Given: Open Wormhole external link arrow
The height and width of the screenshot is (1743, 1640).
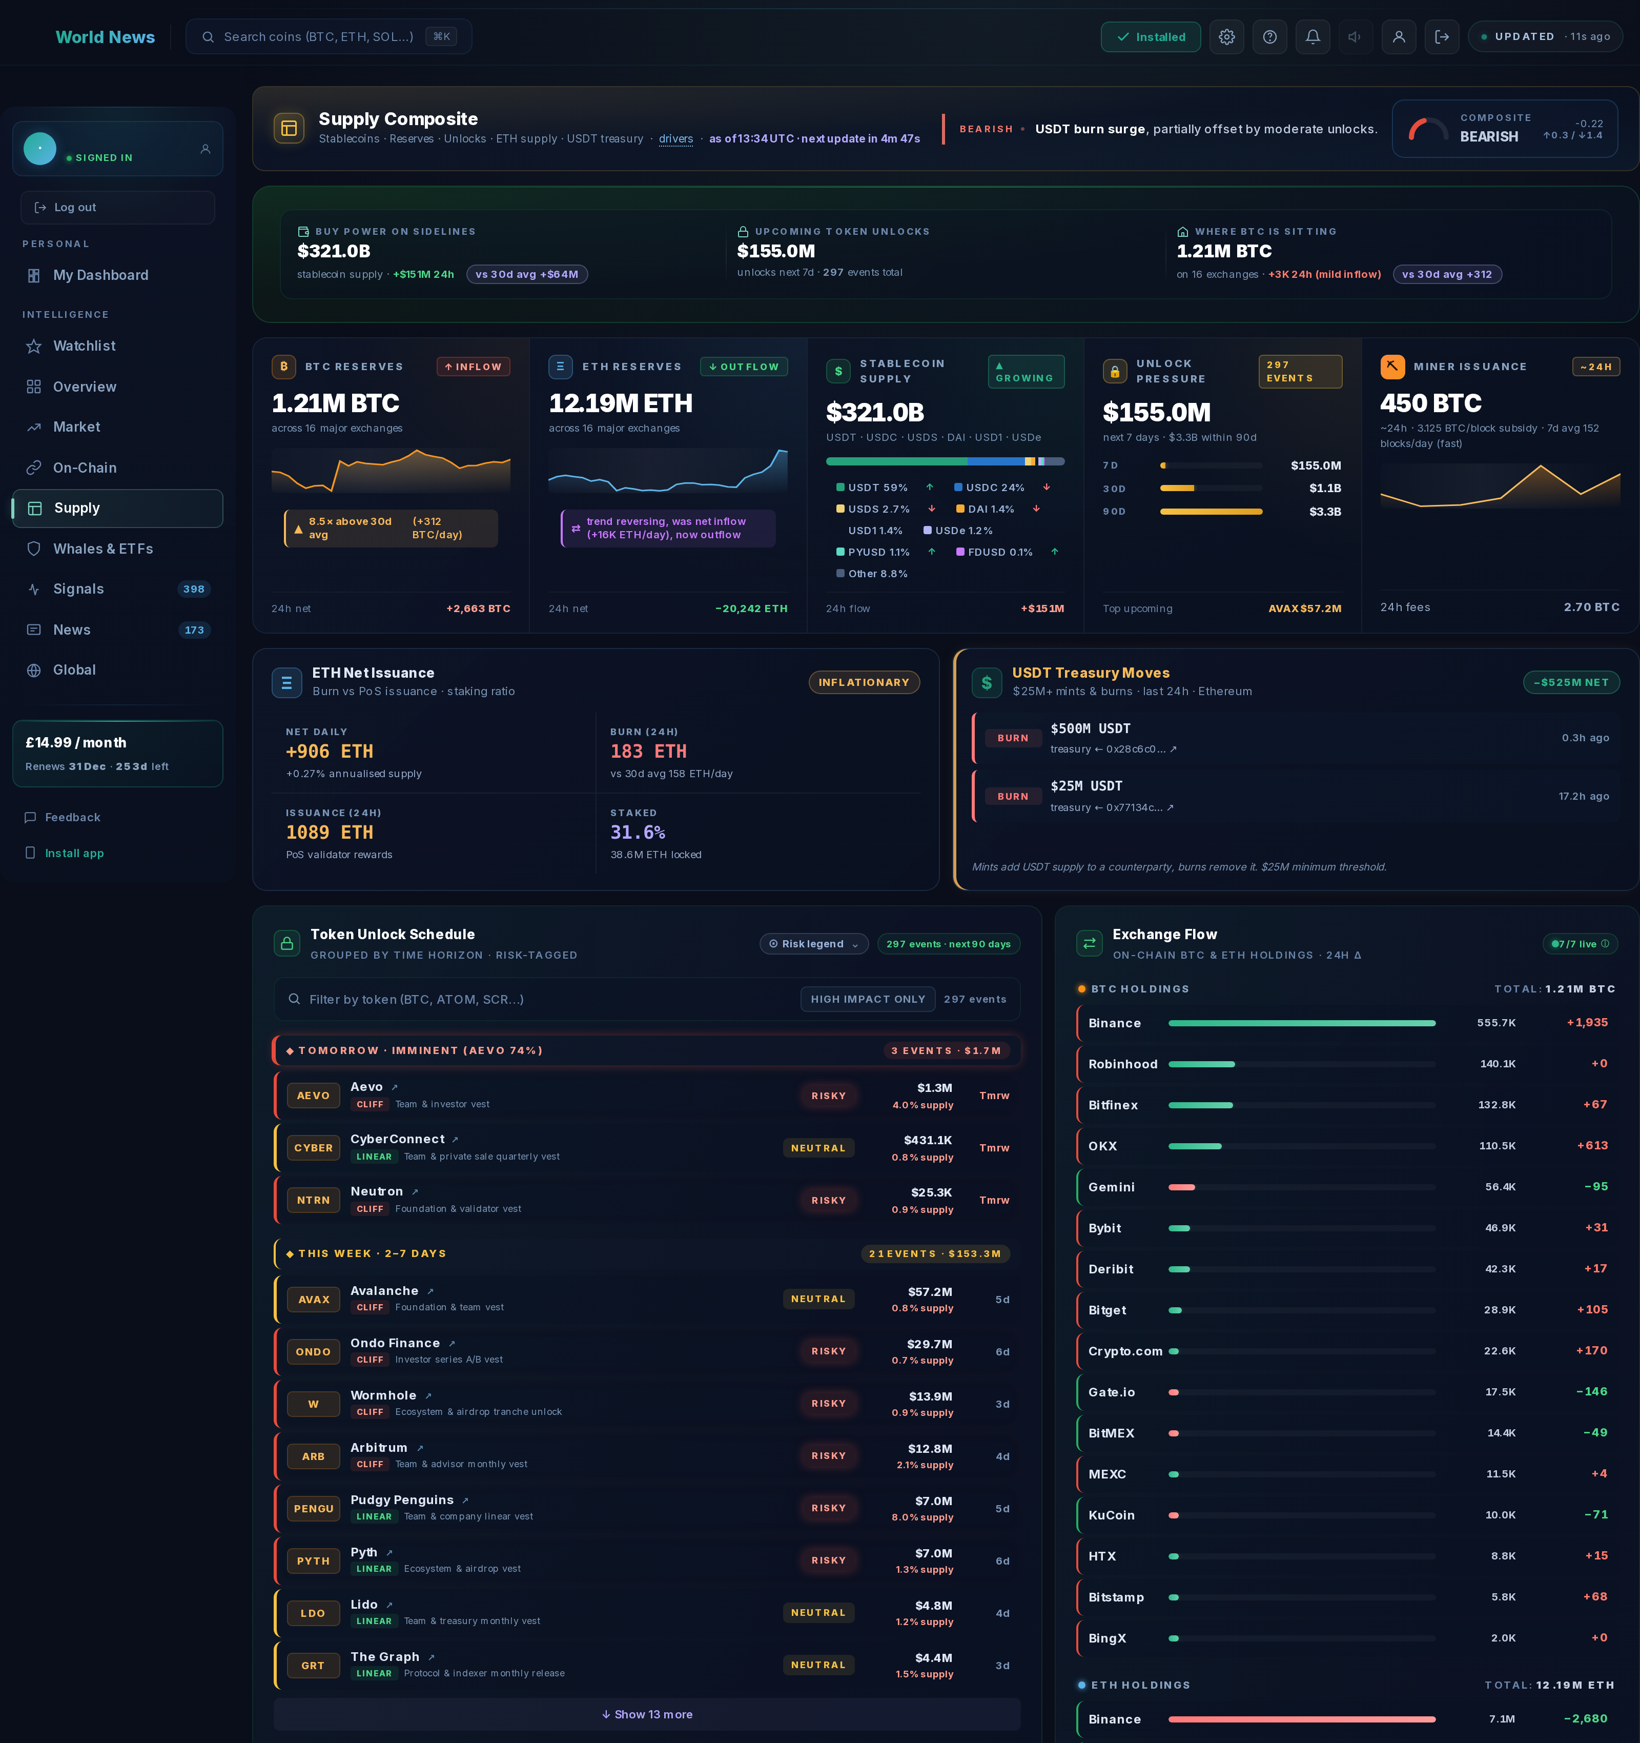Looking at the screenshot, I should (x=428, y=1396).
